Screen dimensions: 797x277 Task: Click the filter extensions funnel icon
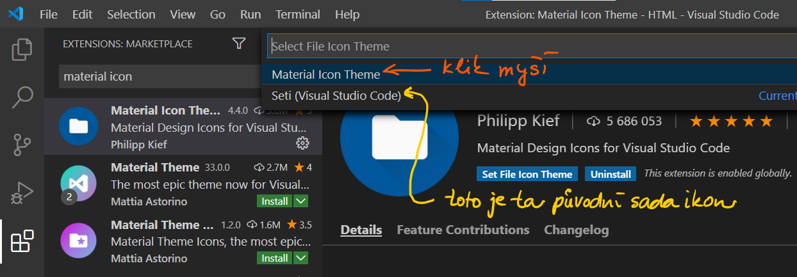point(239,44)
